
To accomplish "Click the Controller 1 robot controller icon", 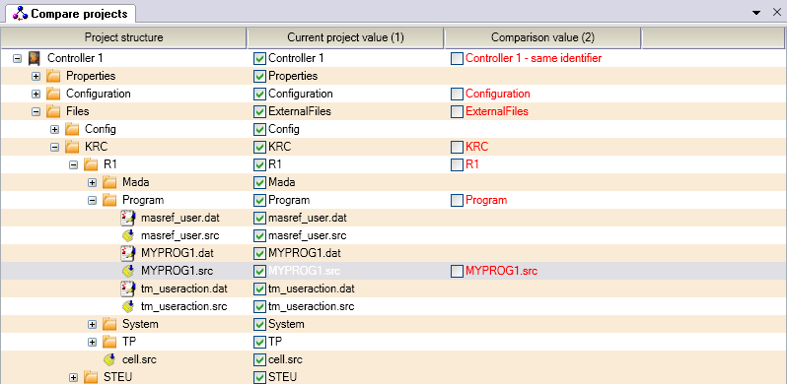I will 35,58.
